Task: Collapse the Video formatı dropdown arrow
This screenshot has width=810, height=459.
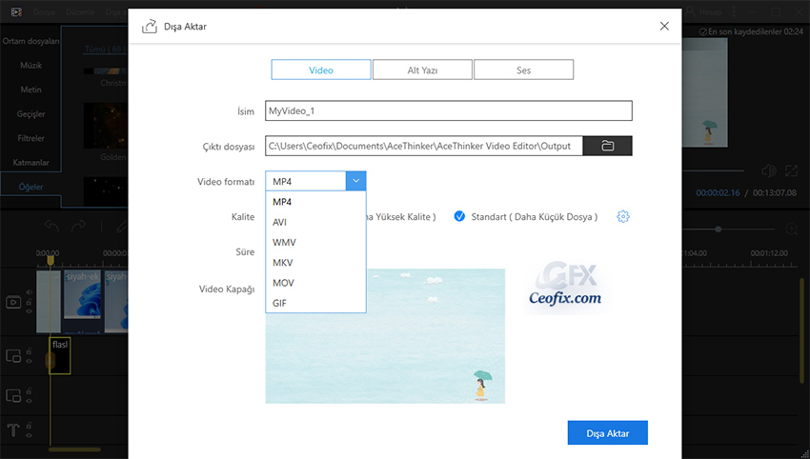Action: coord(355,181)
